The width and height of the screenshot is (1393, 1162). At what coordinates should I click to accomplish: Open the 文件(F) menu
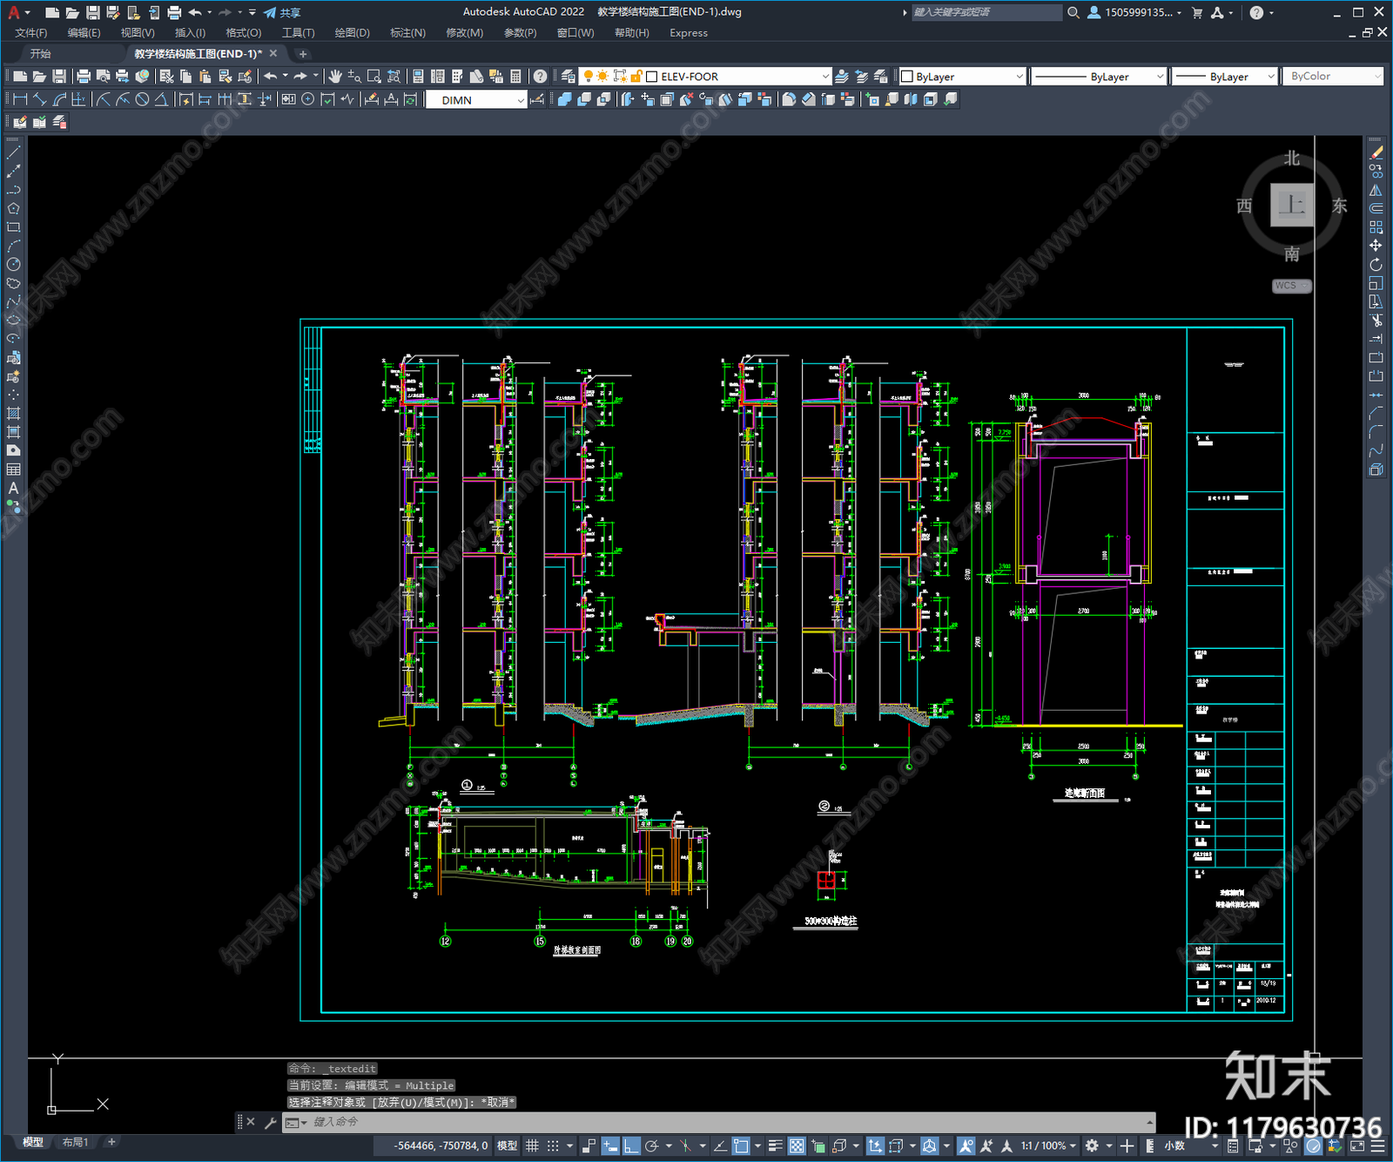(31, 33)
